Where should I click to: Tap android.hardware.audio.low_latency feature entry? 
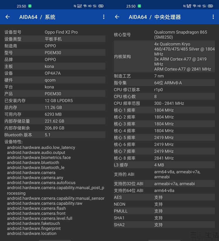(x=41, y=148)
